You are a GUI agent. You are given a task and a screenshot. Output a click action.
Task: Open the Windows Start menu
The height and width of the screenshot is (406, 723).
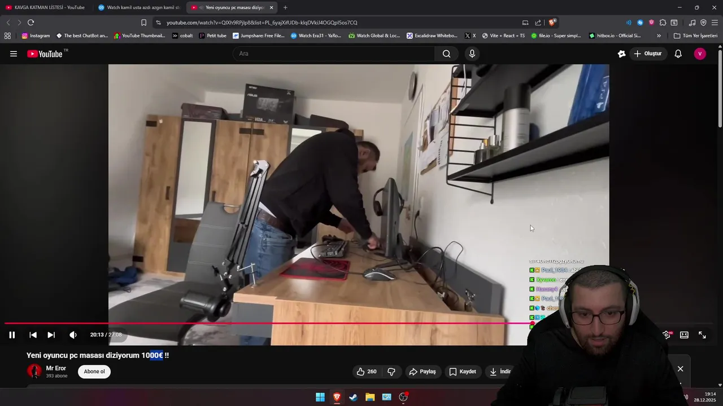[320, 397]
